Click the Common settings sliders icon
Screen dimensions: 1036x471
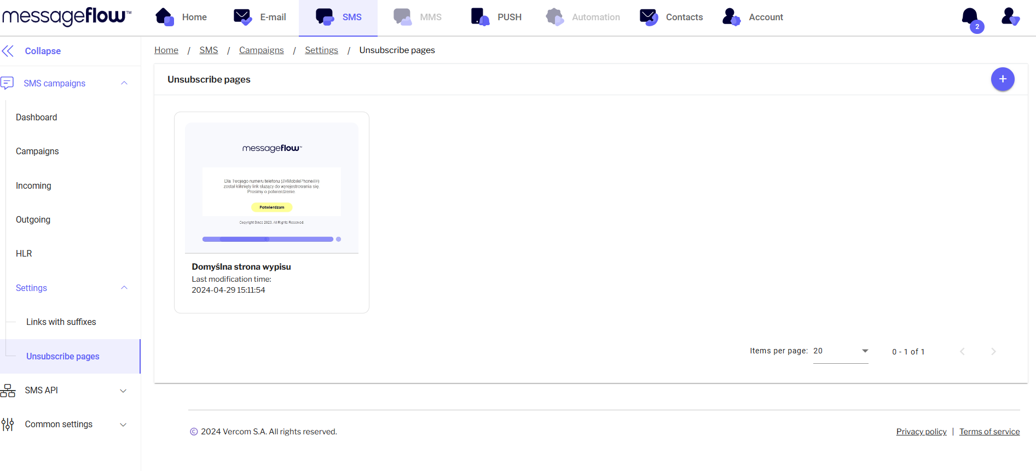click(x=8, y=425)
